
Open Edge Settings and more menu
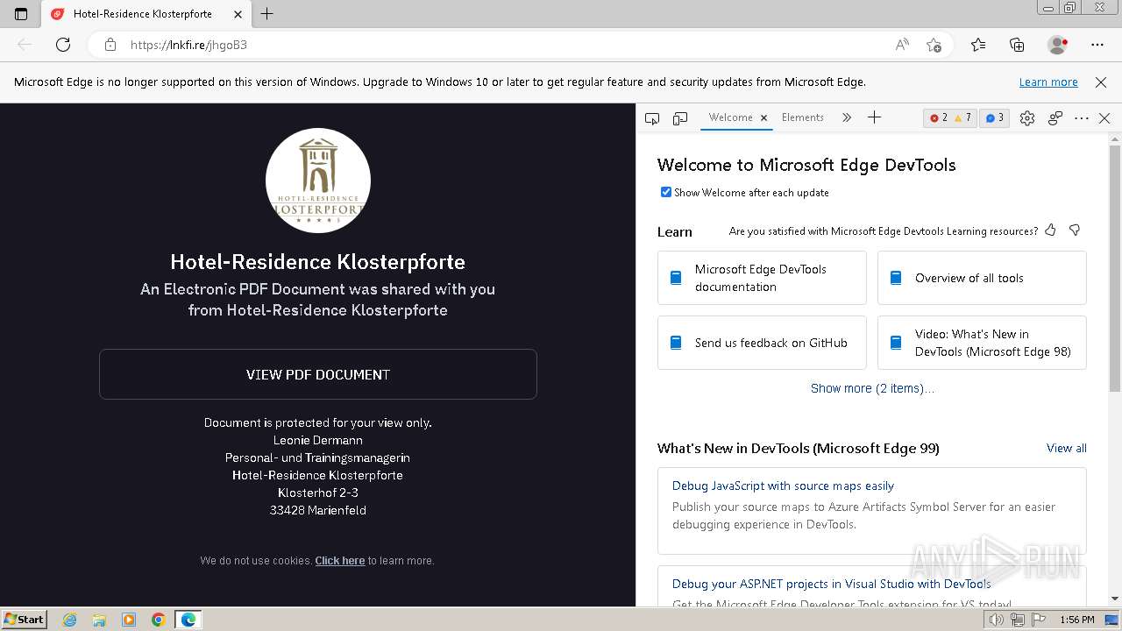click(1097, 45)
